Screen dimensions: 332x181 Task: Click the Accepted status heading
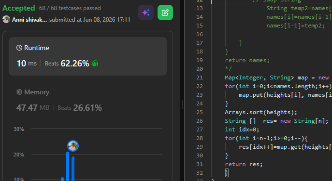19,8
